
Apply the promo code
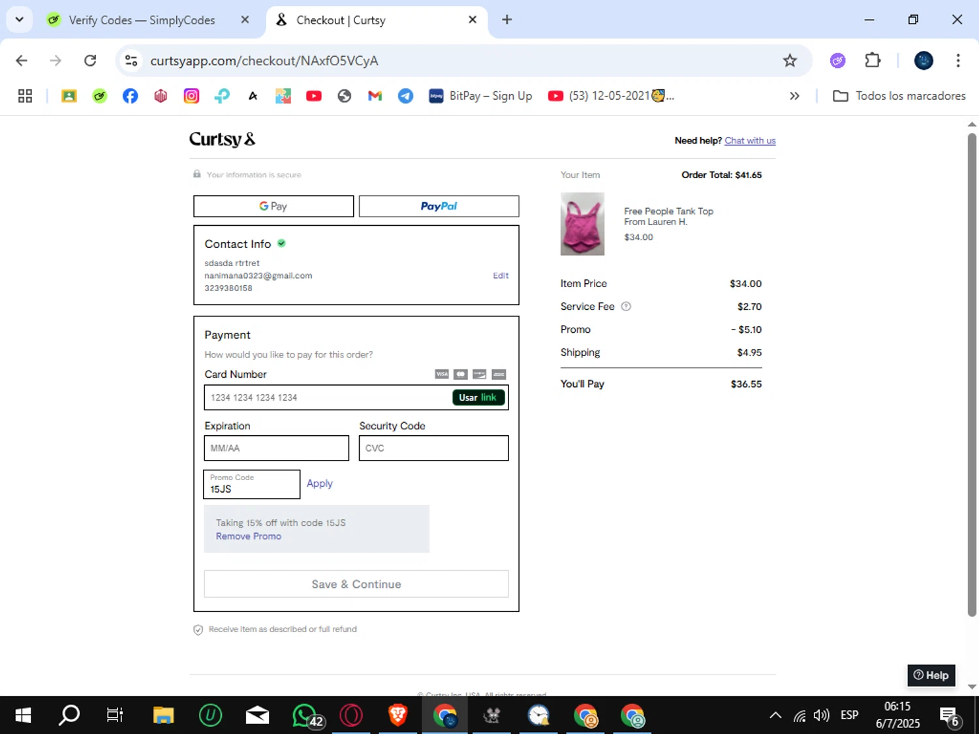tap(320, 483)
